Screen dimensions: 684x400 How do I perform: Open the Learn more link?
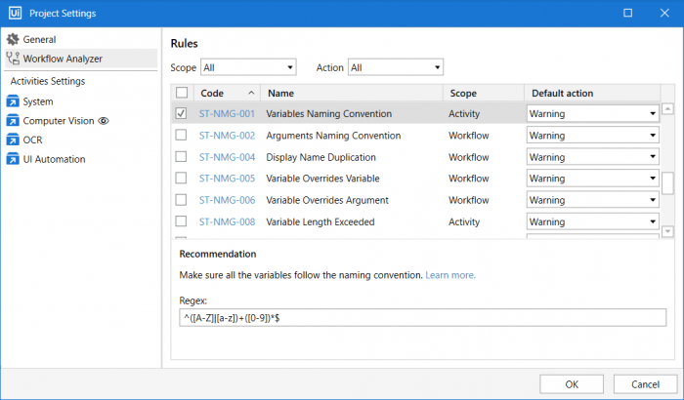coord(450,276)
